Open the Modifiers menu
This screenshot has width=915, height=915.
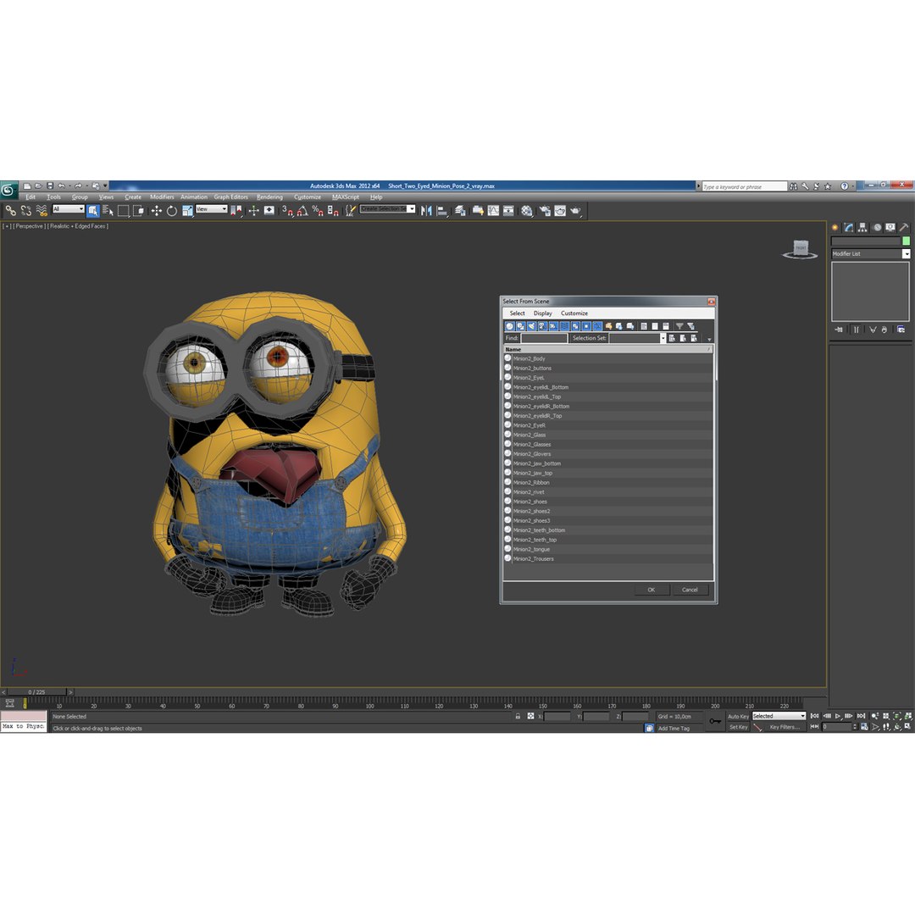162,197
